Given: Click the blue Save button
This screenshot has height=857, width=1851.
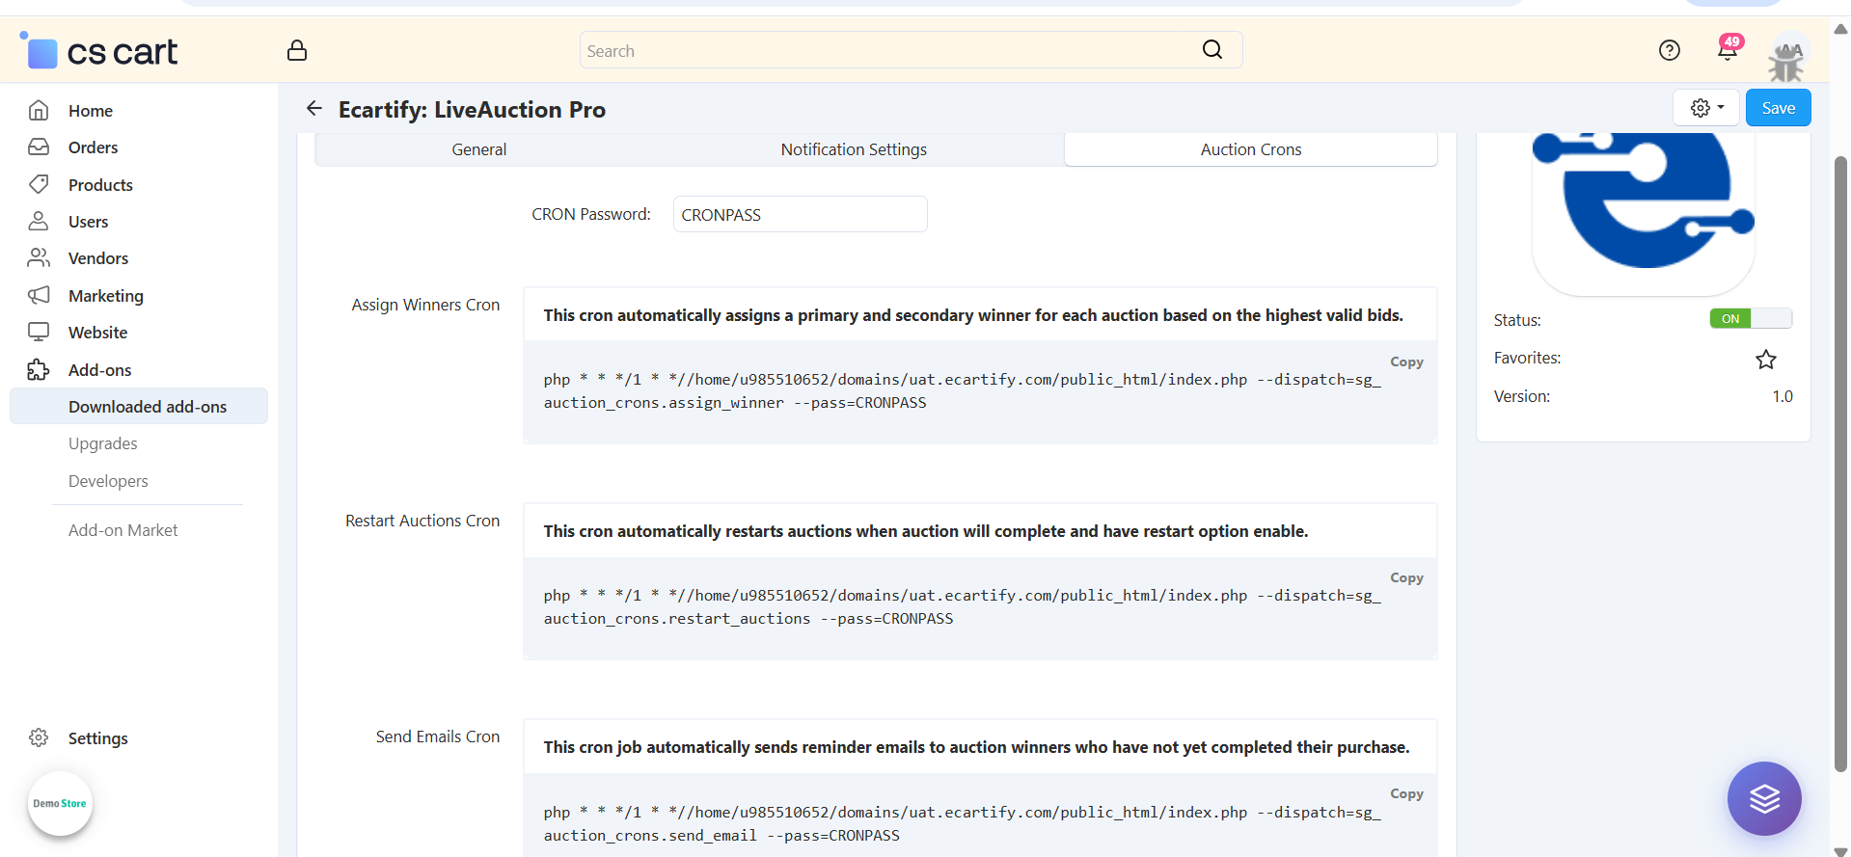Looking at the screenshot, I should 1777,108.
